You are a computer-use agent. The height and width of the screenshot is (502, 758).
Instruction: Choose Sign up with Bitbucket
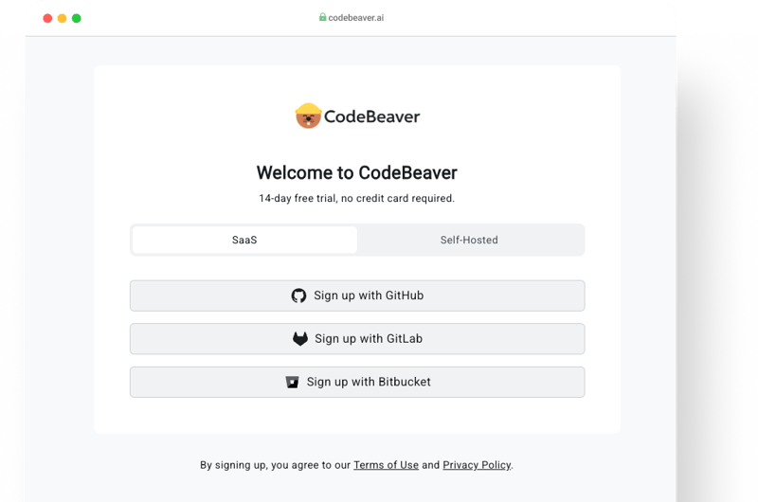357,382
